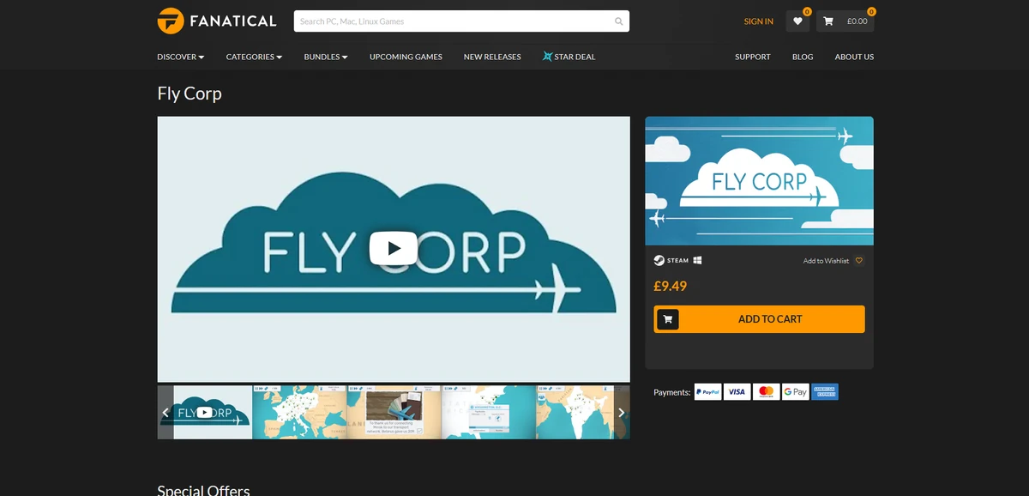This screenshot has height=496, width=1029.
Task: Open the BUNDLES dropdown menu
Action: (326, 57)
